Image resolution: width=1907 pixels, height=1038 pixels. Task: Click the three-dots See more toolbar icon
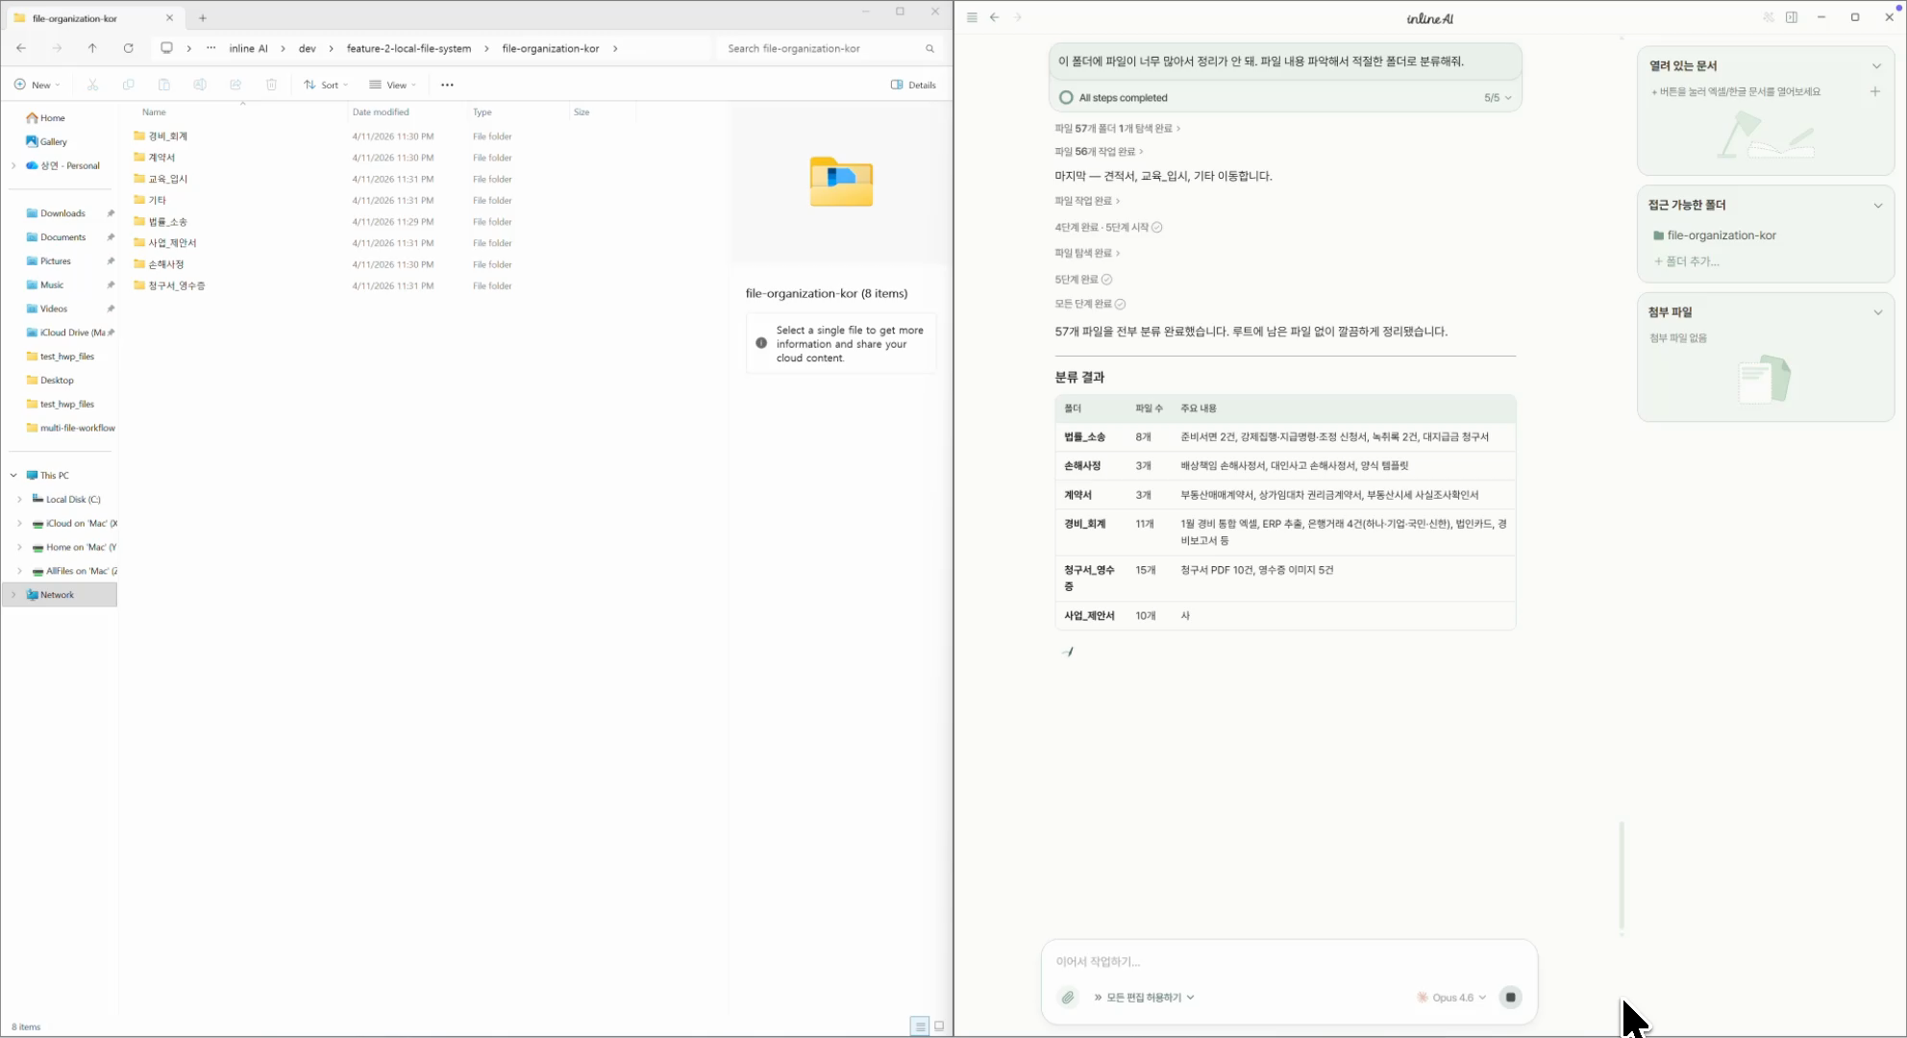click(447, 85)
